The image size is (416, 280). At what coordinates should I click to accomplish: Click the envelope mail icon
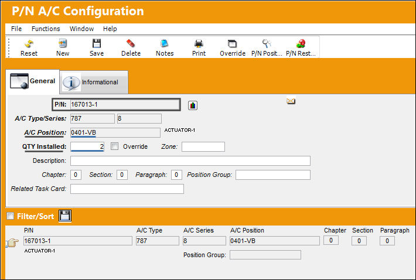pos(291,101)
